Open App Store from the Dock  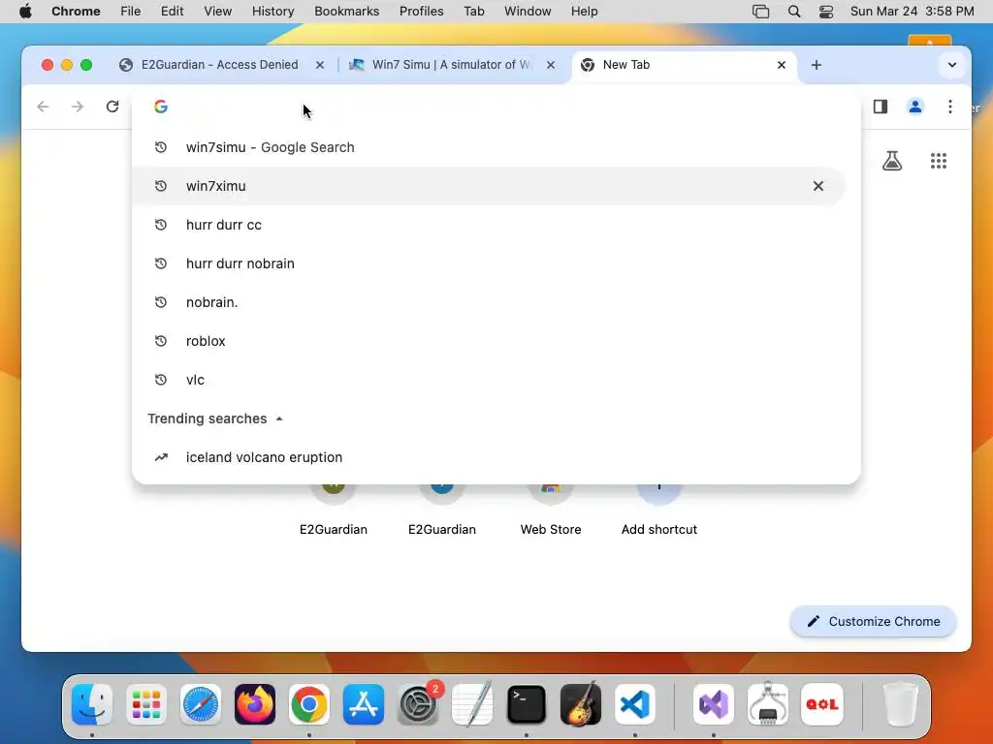pos(364,704)
